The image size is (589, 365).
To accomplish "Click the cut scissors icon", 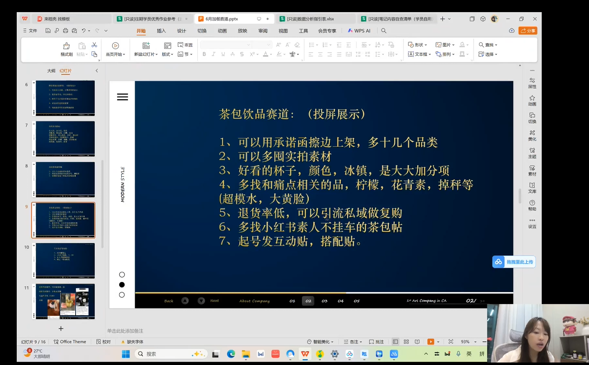I will [x=94, y=45].
